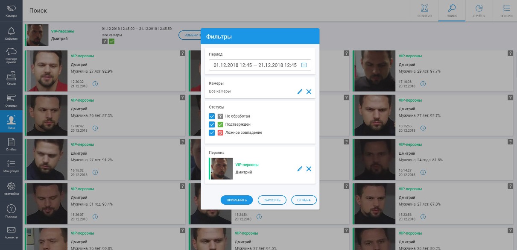The image size is (517, 250).
Task: Click the green confirmed status icon in header
Action: [x=111, y=41]
